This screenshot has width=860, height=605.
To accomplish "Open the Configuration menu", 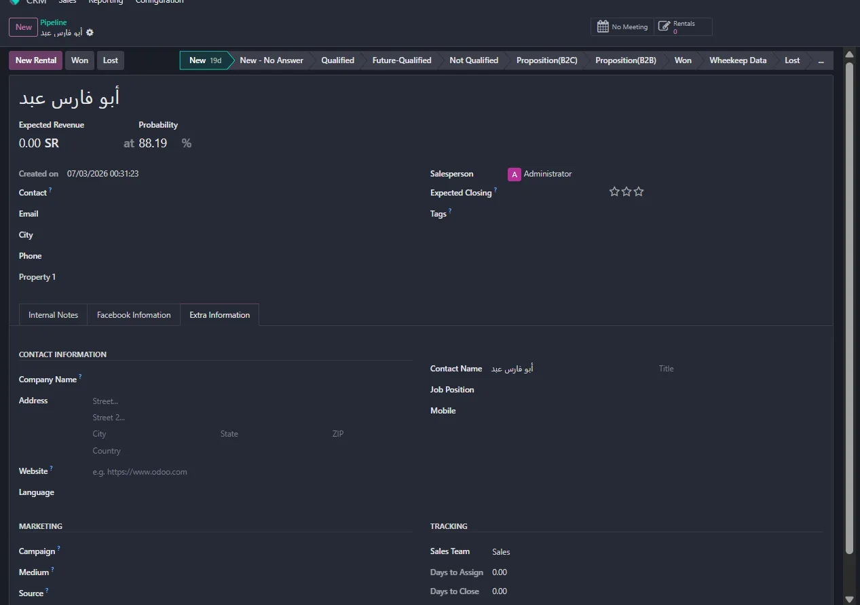I will point(160,2).
